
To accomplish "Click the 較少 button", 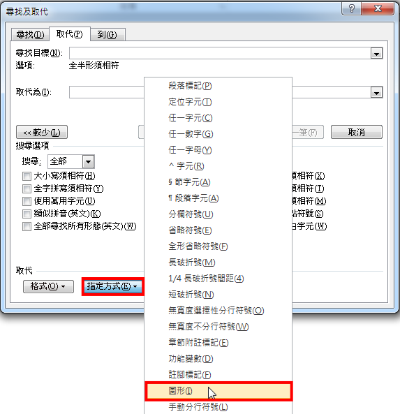I will pyautogui.click(x=42, y=132).
